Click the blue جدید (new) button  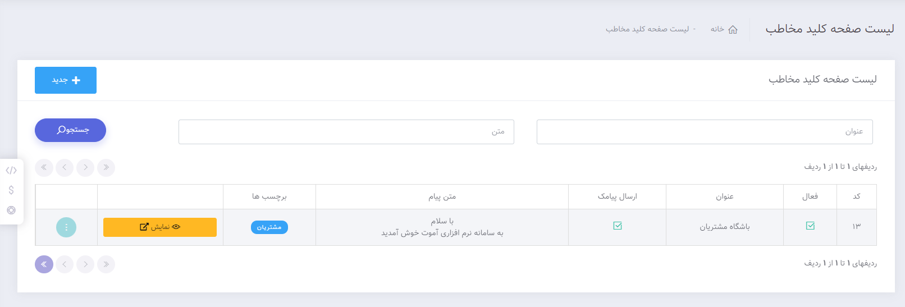[x=66, y=80]
